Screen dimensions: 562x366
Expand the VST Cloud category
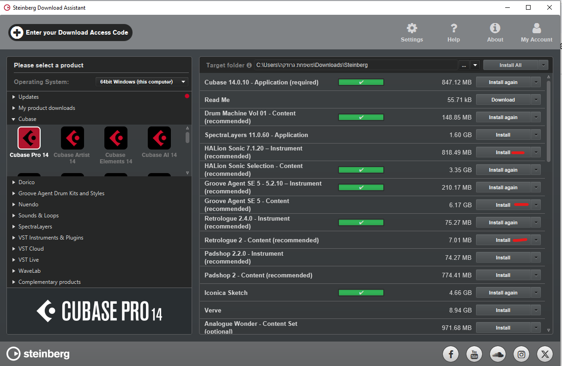[x=14, y=249]
